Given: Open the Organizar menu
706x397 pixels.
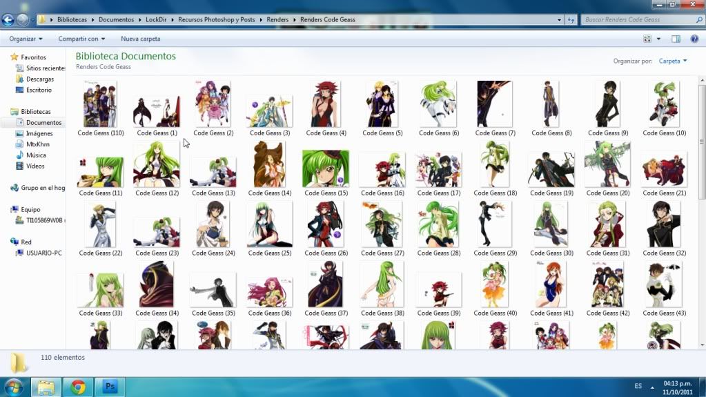Looking at the screenshot, I should click(26, 39).
